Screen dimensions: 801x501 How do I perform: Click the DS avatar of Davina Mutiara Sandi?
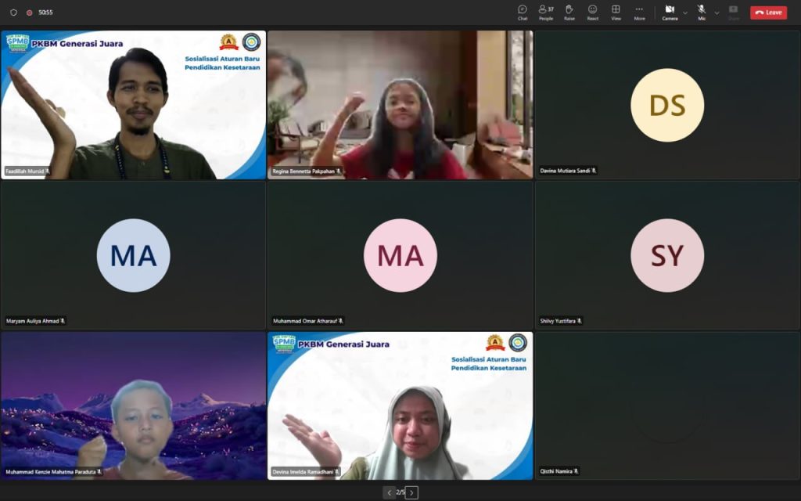point(667,105)
